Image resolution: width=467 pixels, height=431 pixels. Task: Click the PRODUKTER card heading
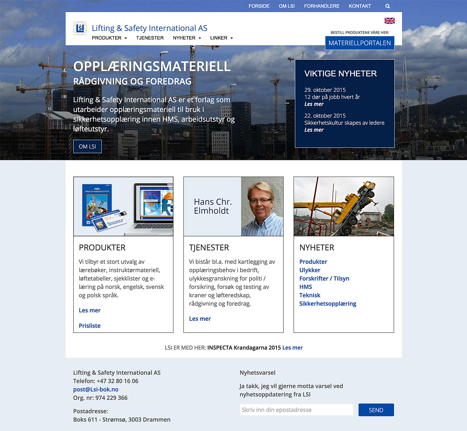pyautogui.click(x=102, y=248)
